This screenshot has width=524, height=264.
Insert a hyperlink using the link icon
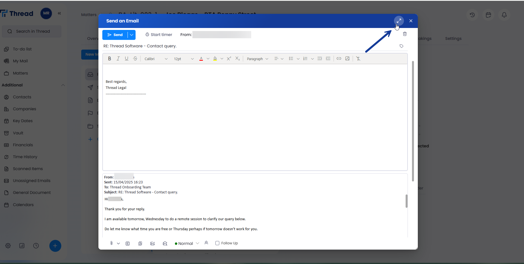(339, 58)
